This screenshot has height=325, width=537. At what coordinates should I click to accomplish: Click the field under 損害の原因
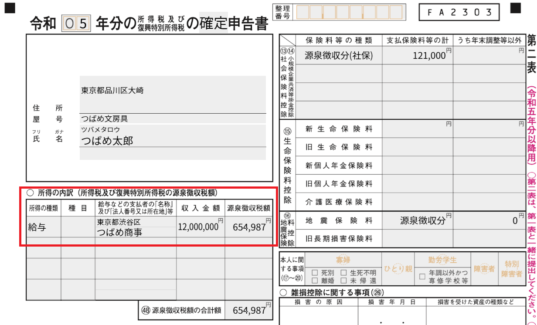pos(319,316)
